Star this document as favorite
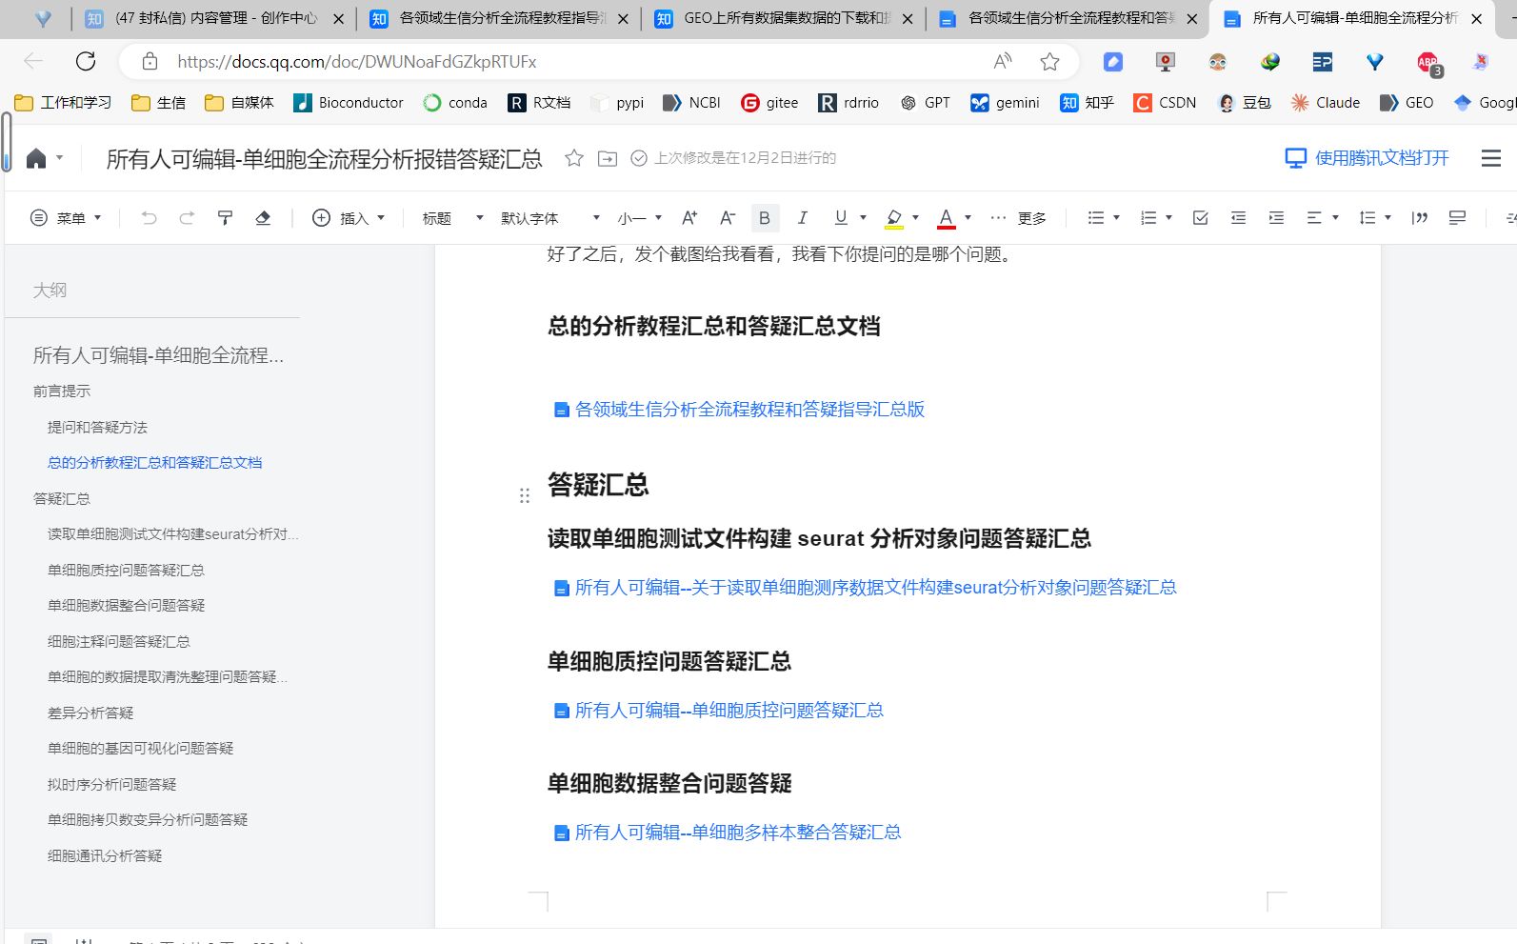1517x944 pixels. click(x=574, y=158)
